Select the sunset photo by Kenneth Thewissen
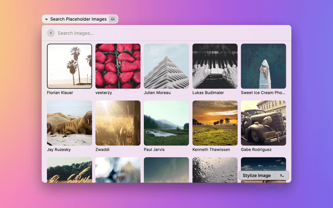 pyautogui.click(x=215, y=123)
